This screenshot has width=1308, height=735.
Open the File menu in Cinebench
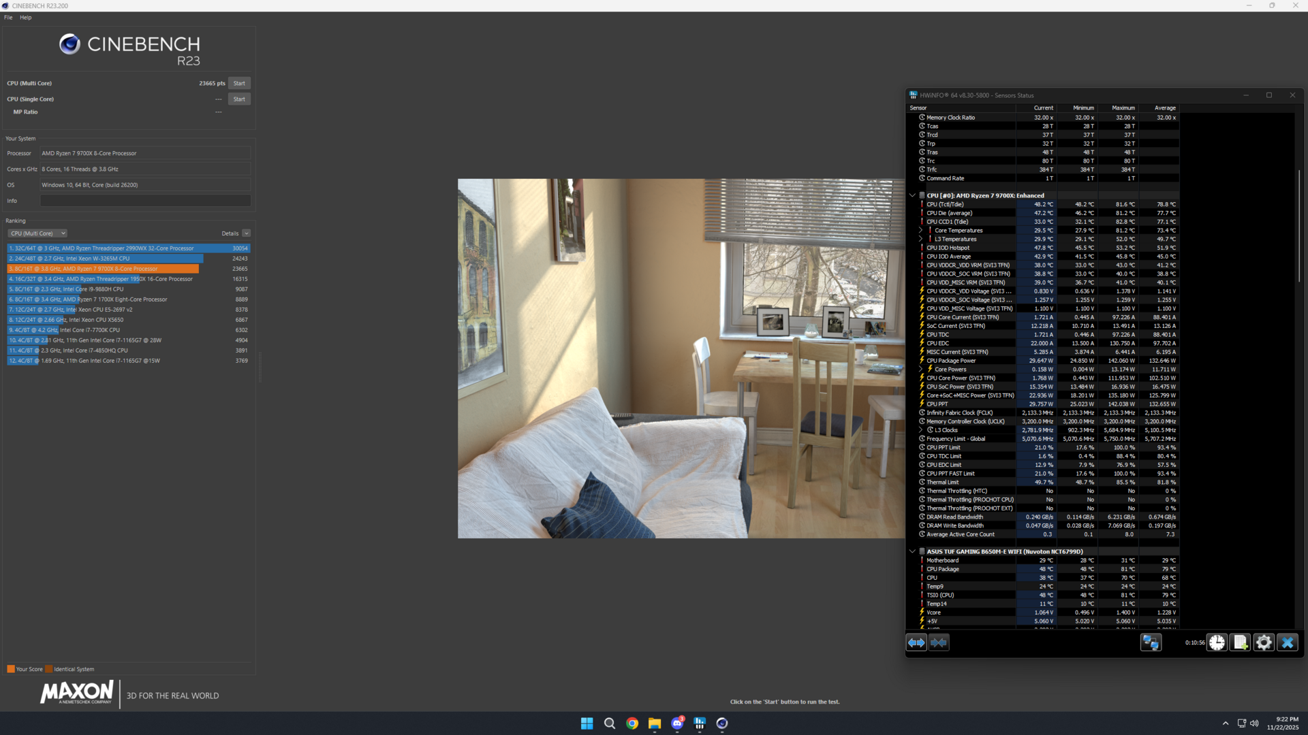[x=8, y=18]
